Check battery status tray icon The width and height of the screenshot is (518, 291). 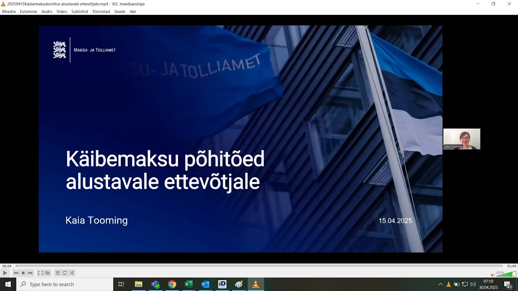coord(456,285)
